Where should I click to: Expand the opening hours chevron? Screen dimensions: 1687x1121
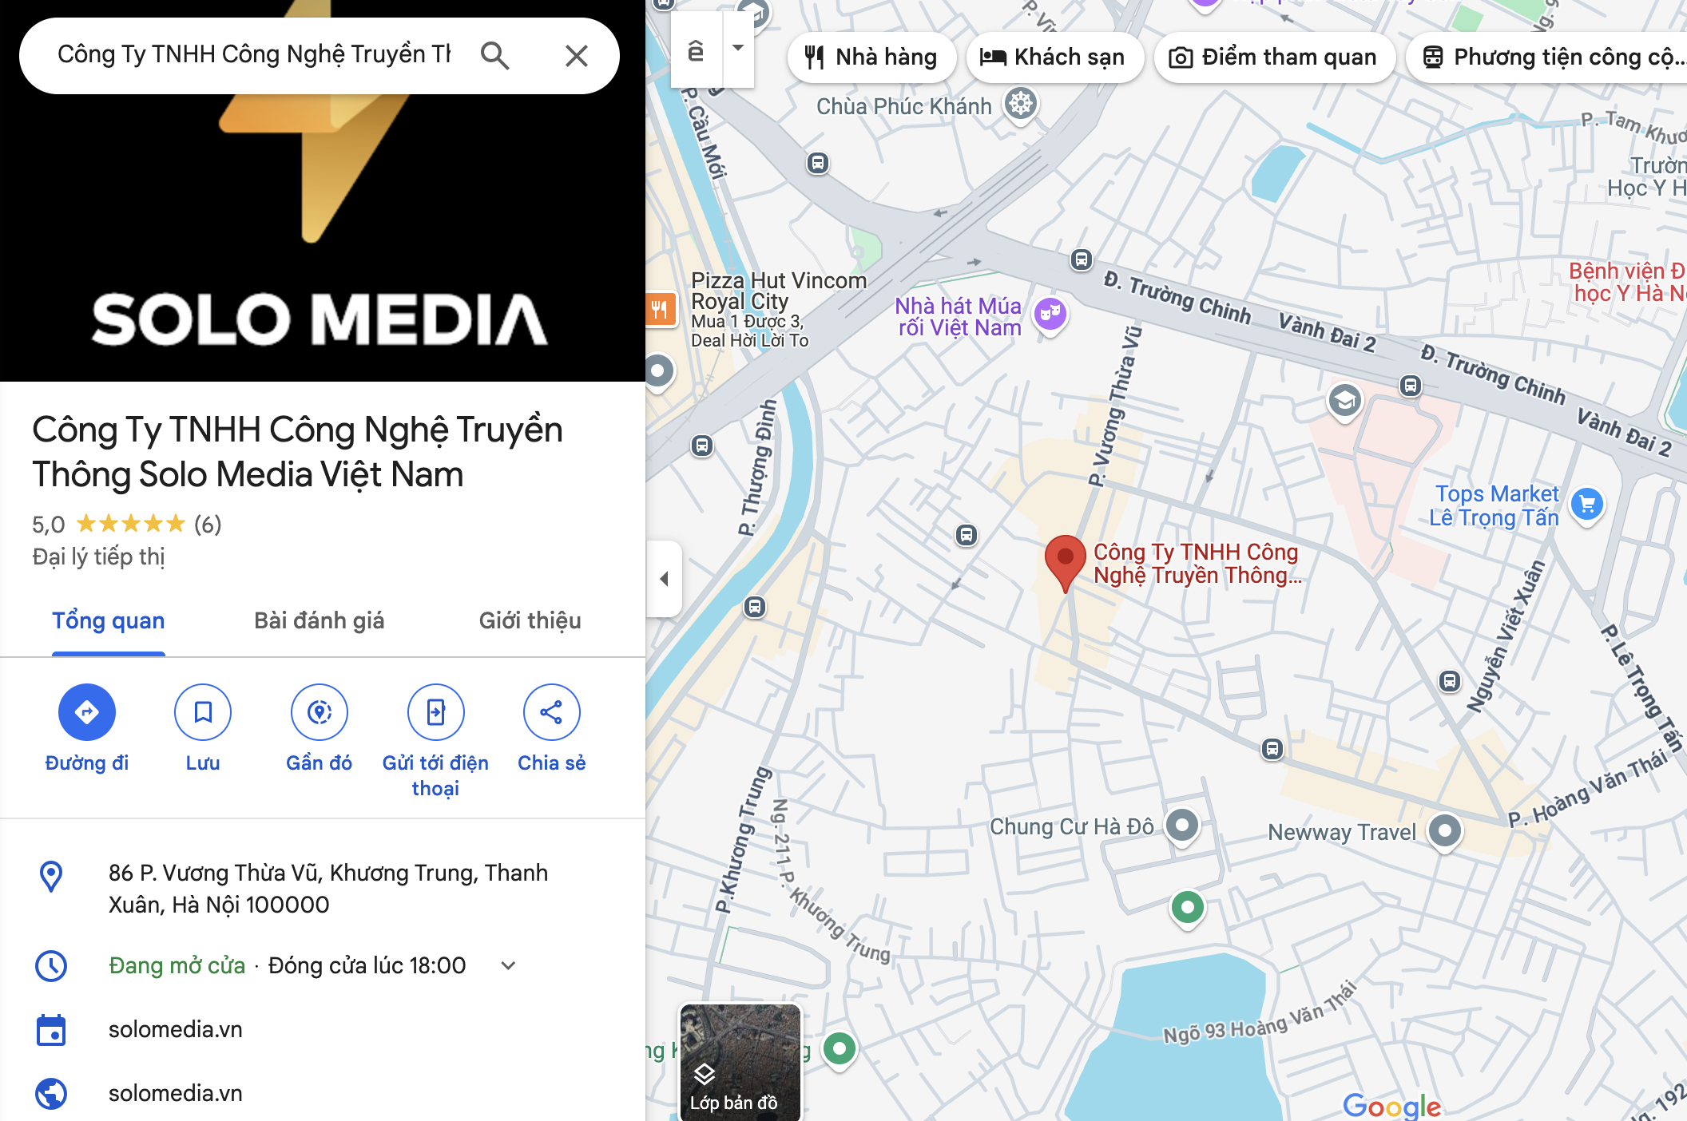point(508,966)
